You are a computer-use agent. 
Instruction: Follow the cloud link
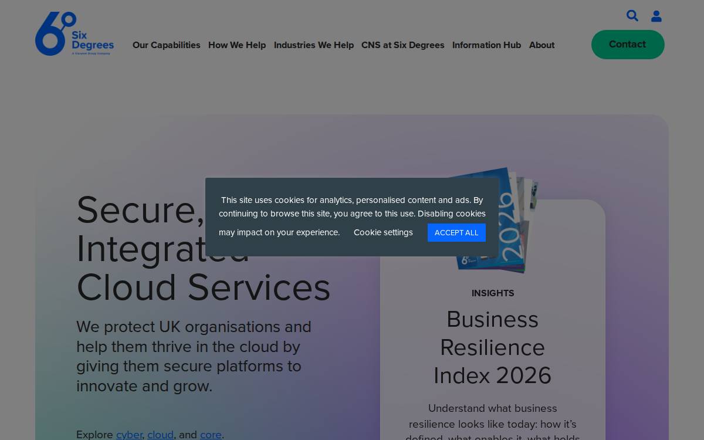click(x=160, y=435)
